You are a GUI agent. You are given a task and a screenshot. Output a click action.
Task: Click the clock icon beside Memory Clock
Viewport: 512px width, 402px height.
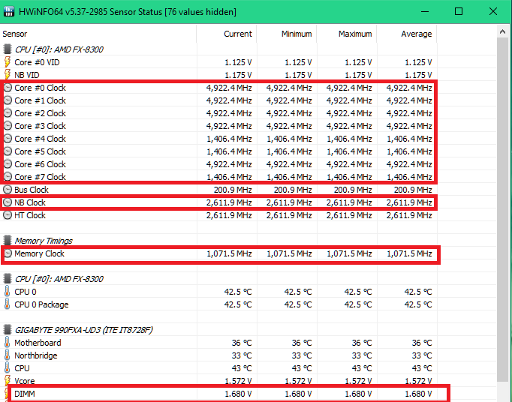(8, 253)
